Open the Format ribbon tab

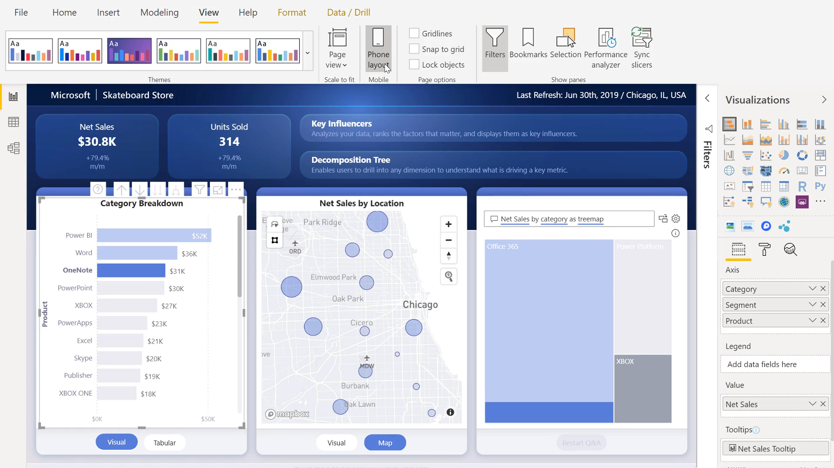pos(292,13)
